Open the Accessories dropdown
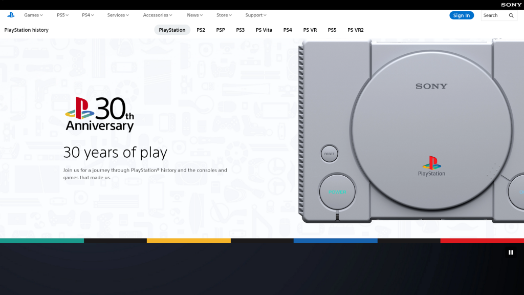524x295 pixels. (158, 15)
